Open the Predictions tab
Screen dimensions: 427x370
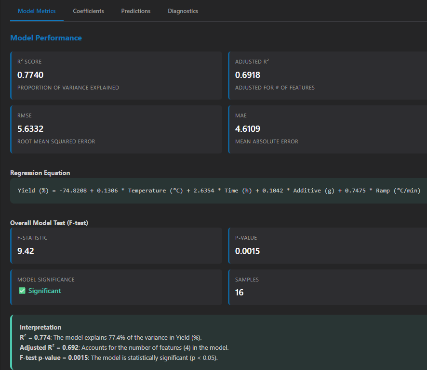tap(135, 11)
